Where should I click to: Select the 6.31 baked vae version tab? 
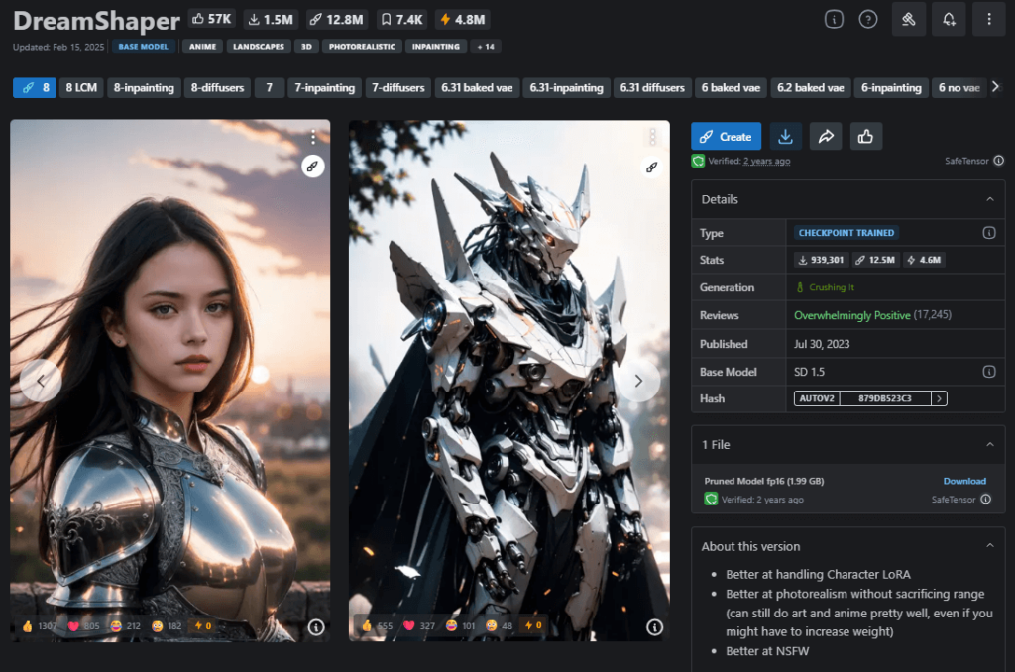pos(477,87)
